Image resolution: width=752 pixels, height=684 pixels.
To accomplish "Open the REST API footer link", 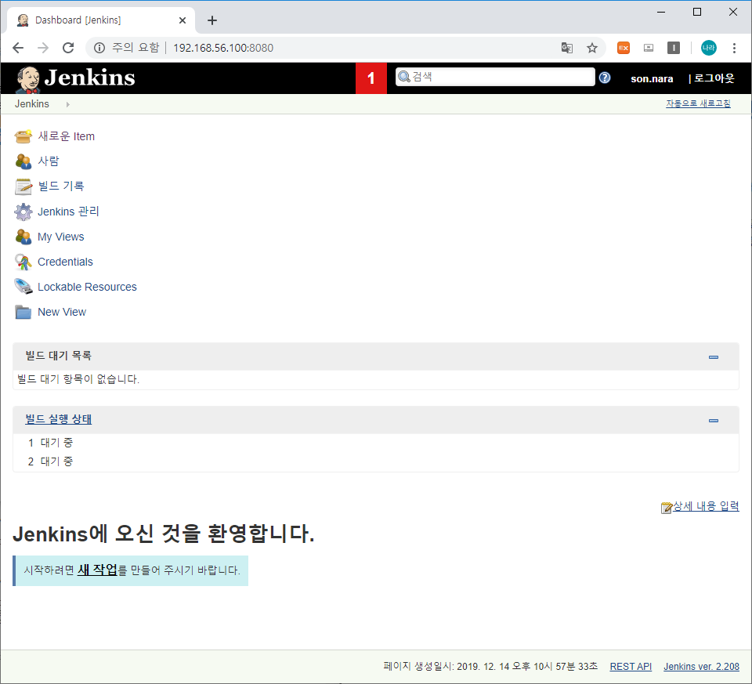I will [x=631, y=667].
